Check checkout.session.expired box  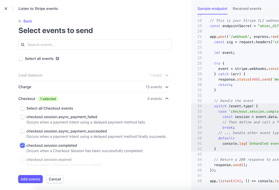[x=22, y=160]
